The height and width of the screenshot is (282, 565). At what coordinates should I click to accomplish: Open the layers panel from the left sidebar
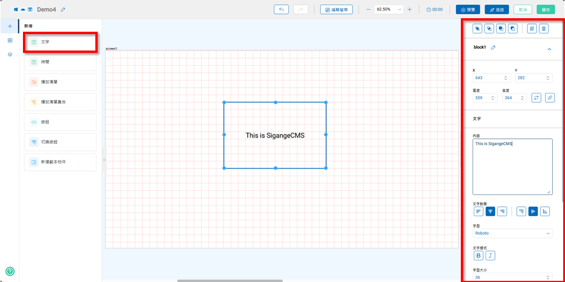(9, 54)
